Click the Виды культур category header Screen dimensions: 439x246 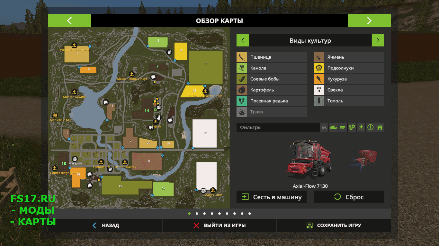[310, 41]
